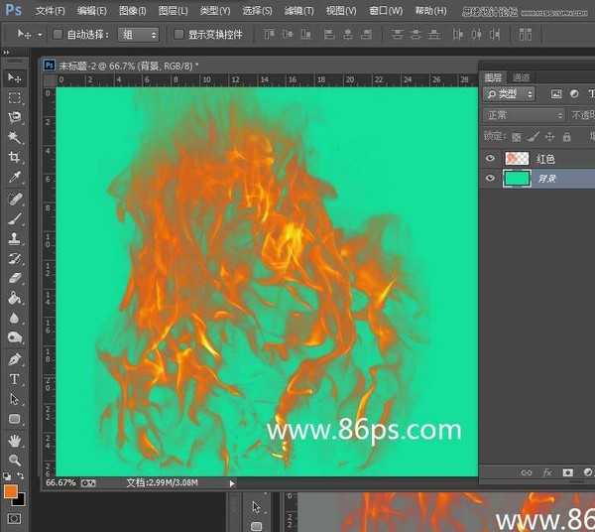Toggle Quick Mask mode
The width and height of the screenshot is (595, 532).
14,519
